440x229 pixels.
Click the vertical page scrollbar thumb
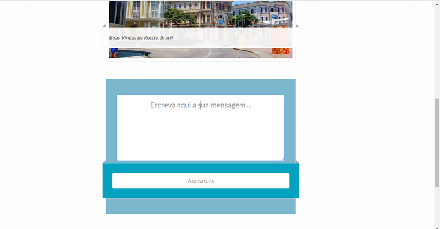click(437, 143)
